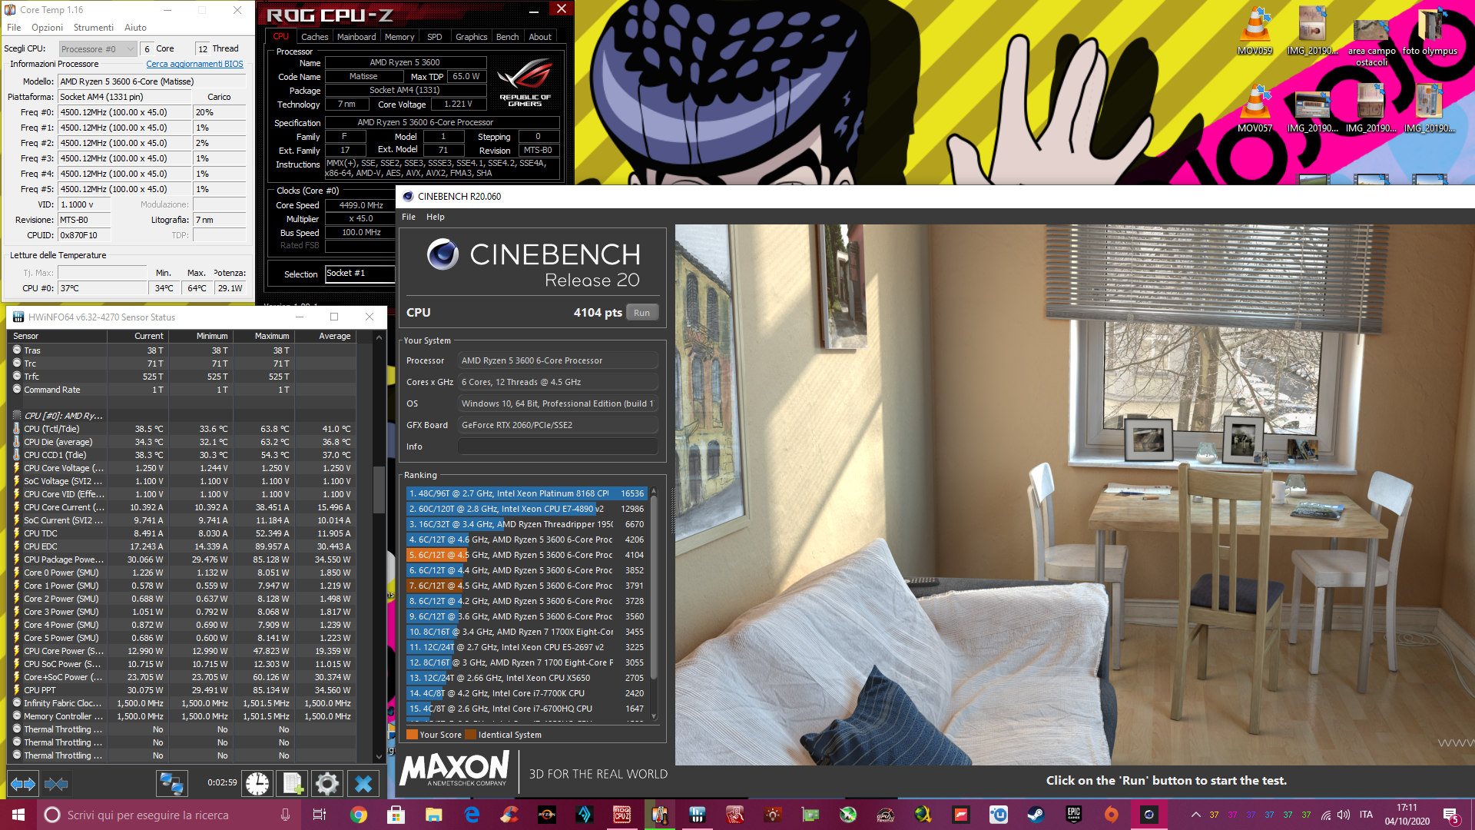Click taskbar clock showing 17:11
Image resolution: width=1475 pixels, height=830 pixels.
coord(1407,815)
